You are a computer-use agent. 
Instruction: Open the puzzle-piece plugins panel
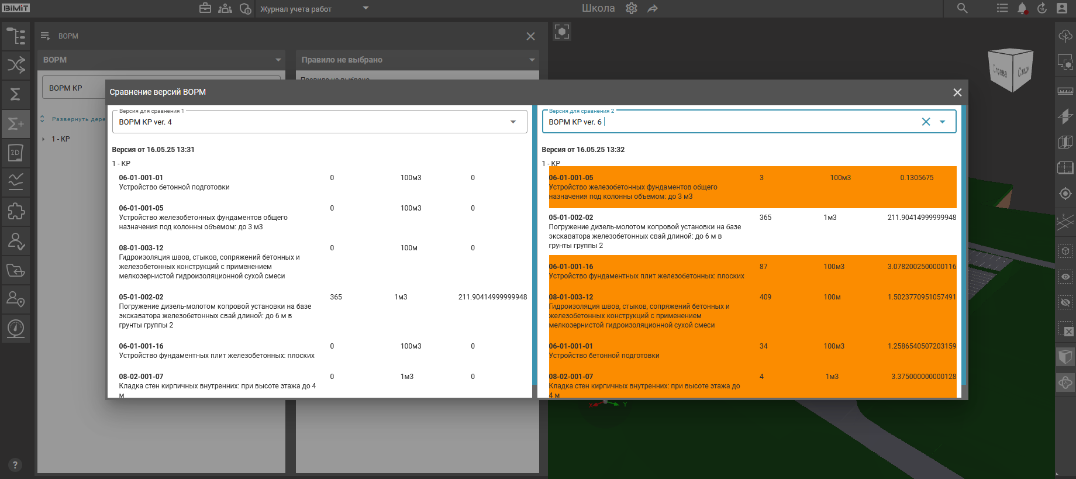pos(16,211)
